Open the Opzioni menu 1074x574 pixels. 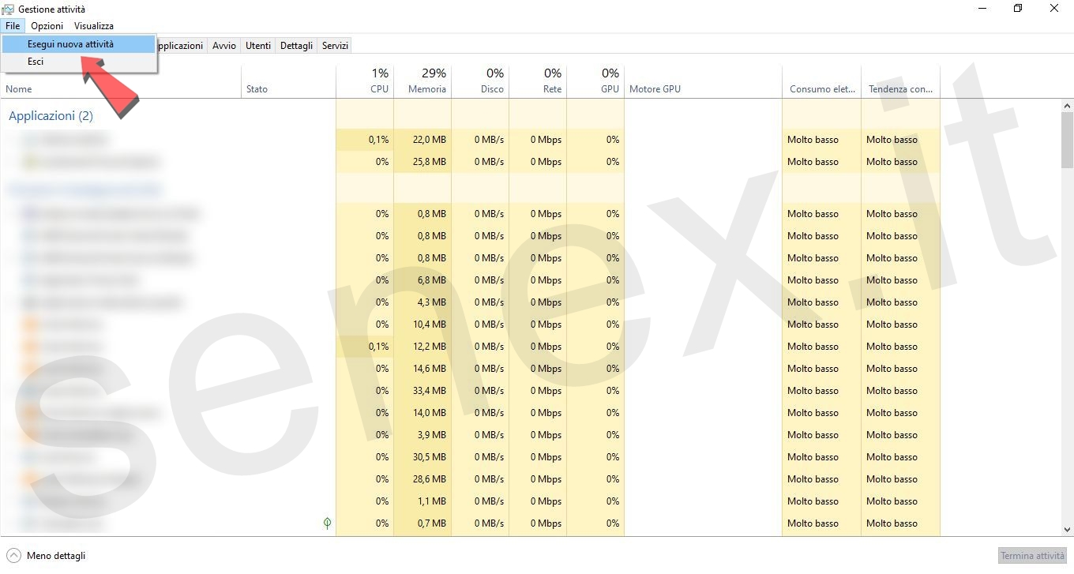point(47,26)
